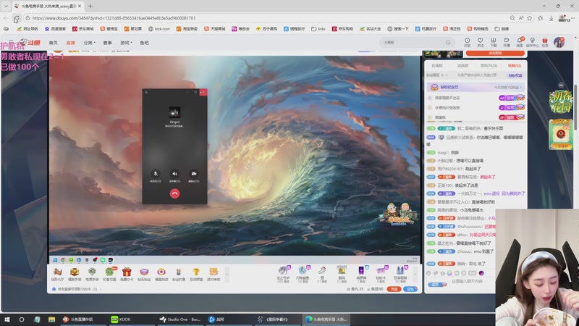
Task: Open the 历史 history clock icon
Action: (467, 42)
